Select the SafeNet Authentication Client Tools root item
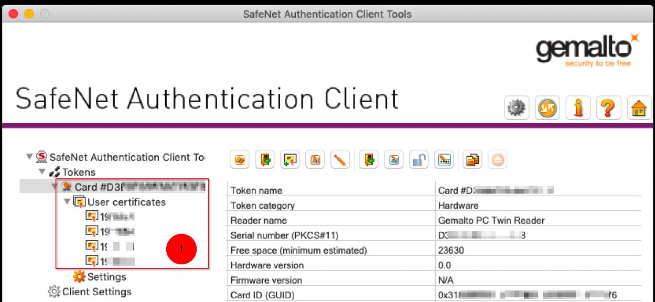This screenshot has width=655, height=302. pyautogui.click(x=121, y=157)
